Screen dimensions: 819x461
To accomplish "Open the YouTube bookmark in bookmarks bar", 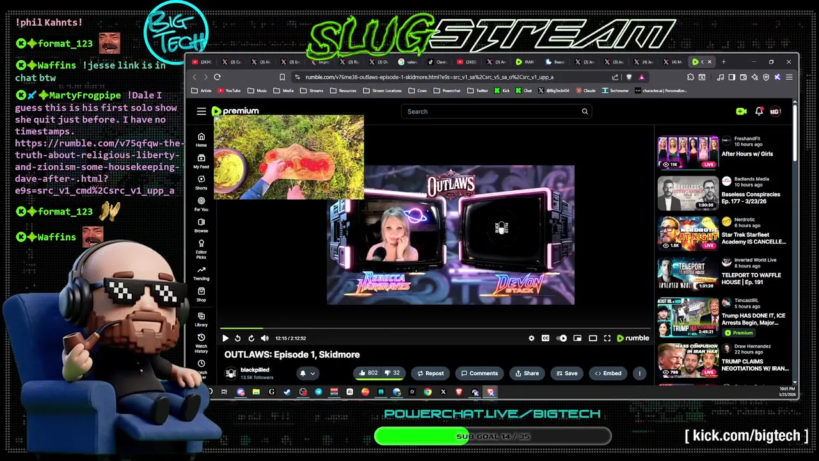I will coord(228,90).
